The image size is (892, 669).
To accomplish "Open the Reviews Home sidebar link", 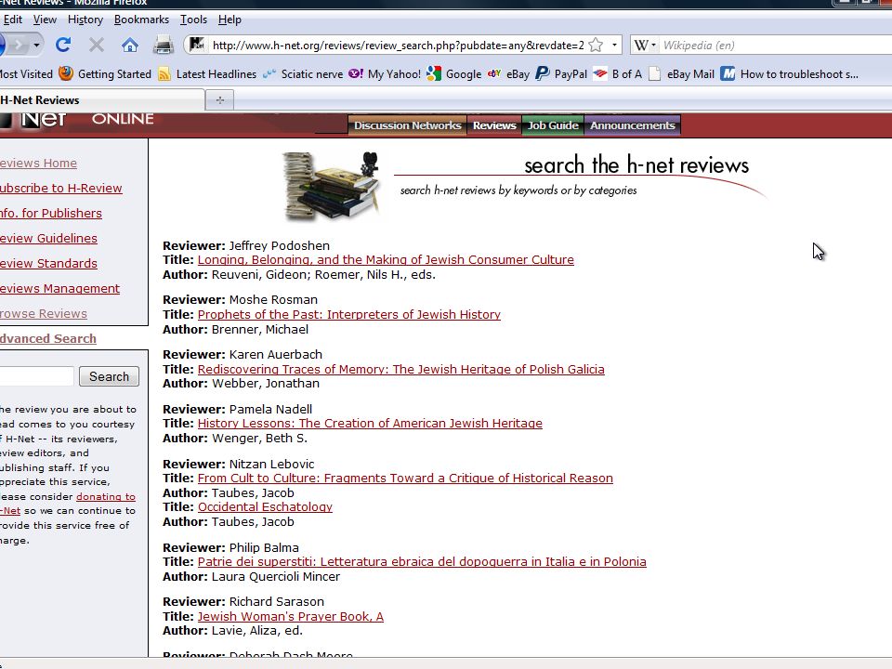I will point(38,163).
